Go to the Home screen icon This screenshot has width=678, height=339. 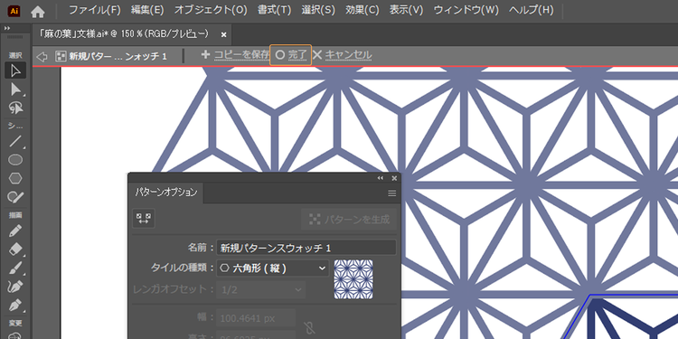38,12
